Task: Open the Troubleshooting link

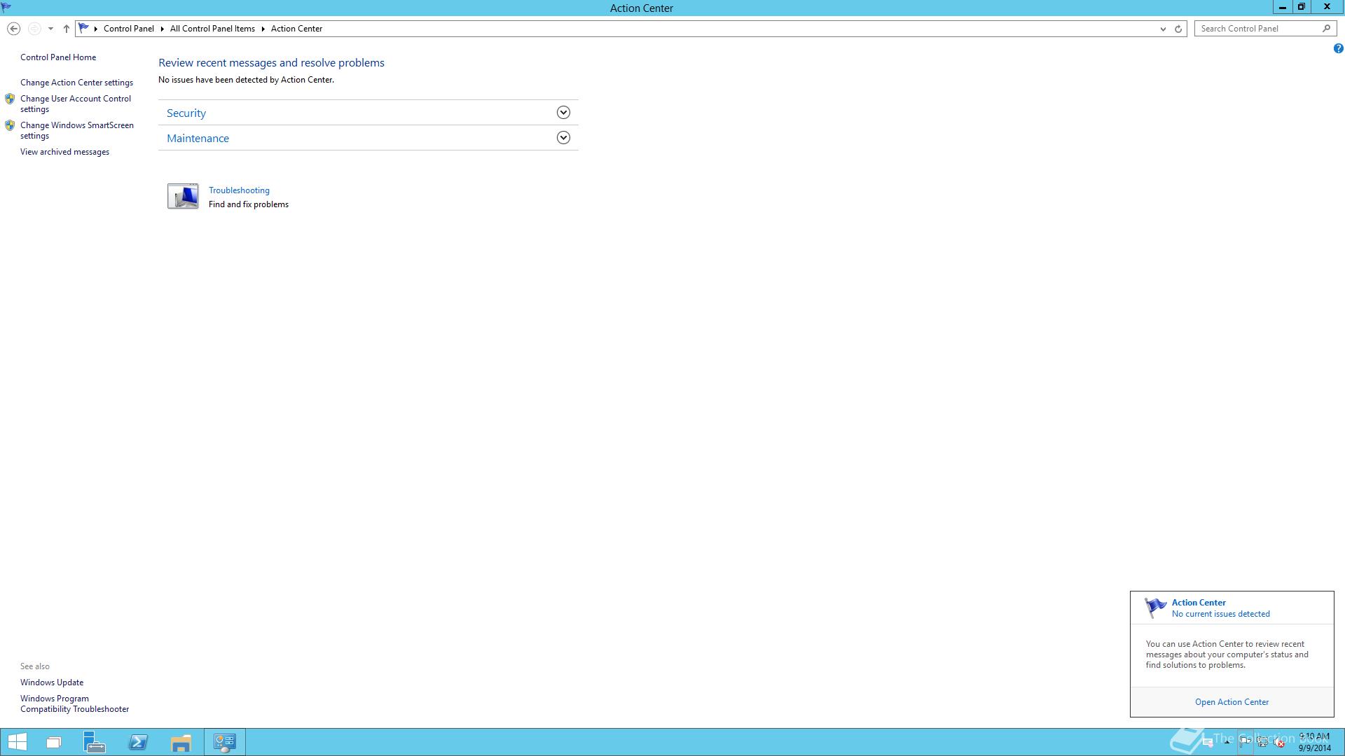Action: pyautogui.click(x=239, y=190)
